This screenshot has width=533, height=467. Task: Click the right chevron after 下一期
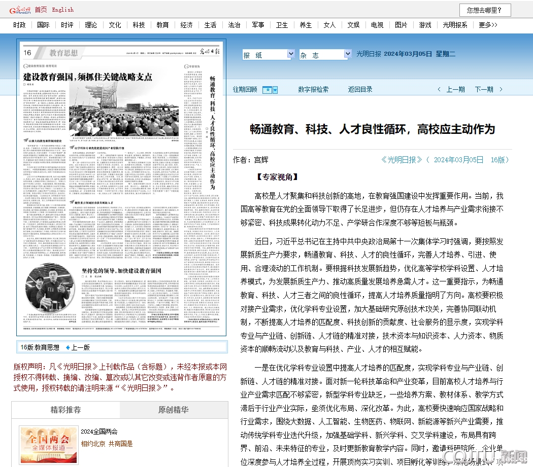pyautogui.click(x=502, y=90)
